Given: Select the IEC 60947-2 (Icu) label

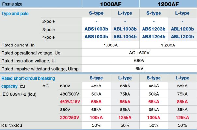Looking at the screenshot, I should point(19,94).
